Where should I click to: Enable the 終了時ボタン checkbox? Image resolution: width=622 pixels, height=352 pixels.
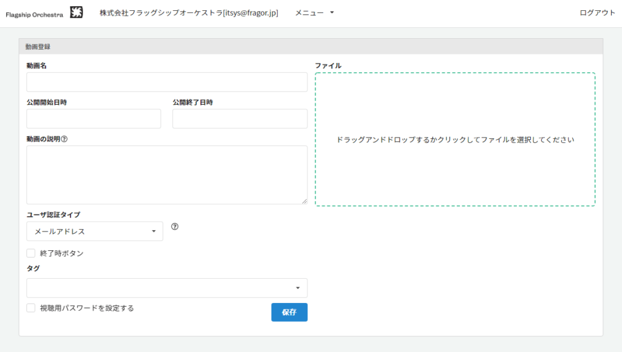(31, 253)
